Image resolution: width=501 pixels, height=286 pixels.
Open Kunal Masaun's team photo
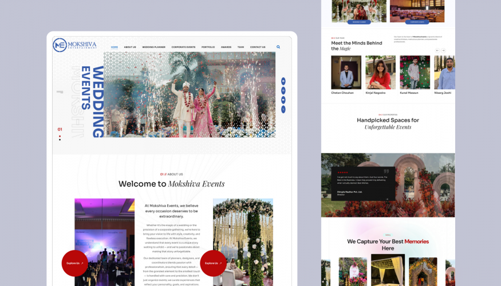[x=415, y=73]
